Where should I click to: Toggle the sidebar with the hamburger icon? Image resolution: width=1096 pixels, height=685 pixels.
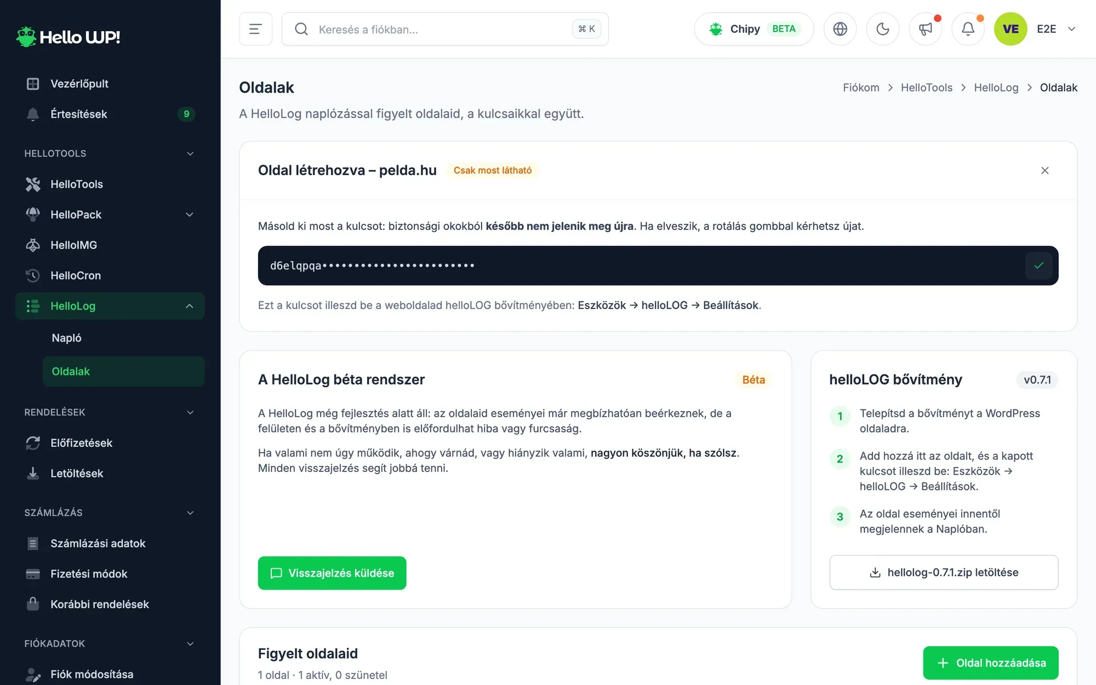255,29
